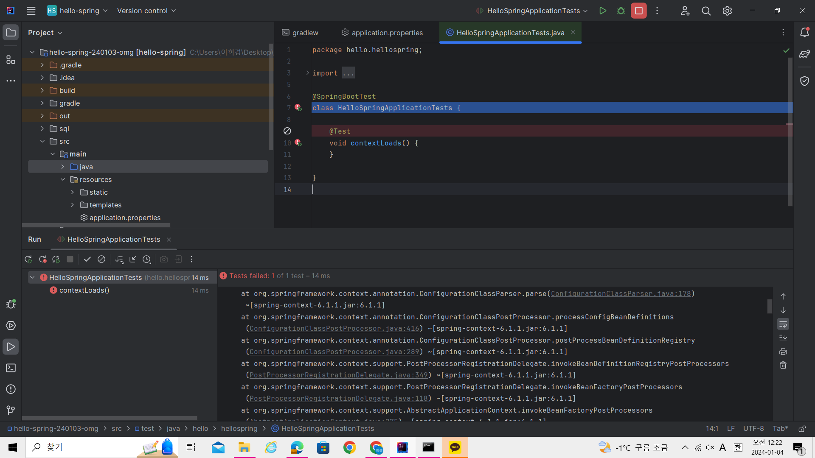The width and height of the screenshot is (815, 458).
Task: Open ConfigurationClassPostProcessor.java:416 link
Action: point(334,328)
